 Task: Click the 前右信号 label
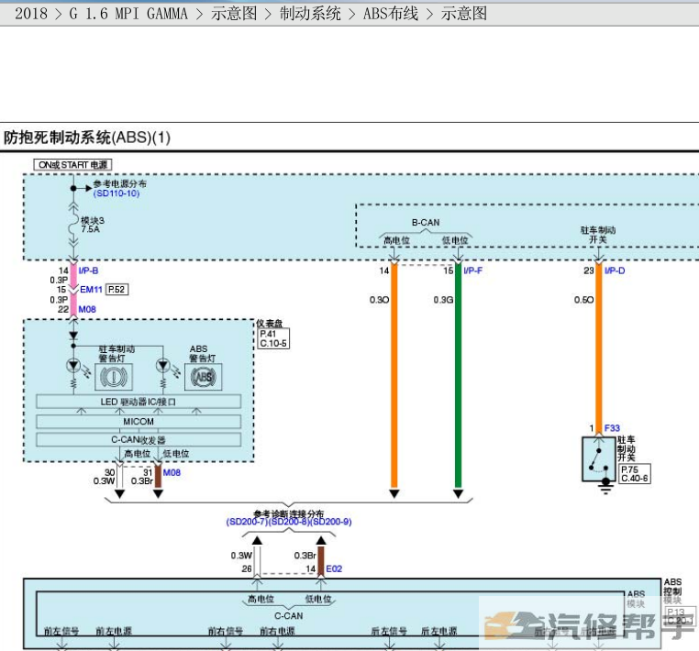(226, 631)
